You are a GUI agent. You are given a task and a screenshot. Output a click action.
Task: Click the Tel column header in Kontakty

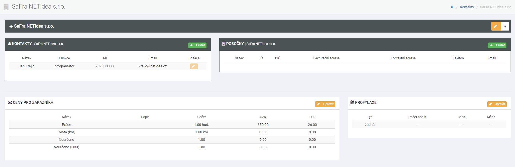tap(104, 58)
